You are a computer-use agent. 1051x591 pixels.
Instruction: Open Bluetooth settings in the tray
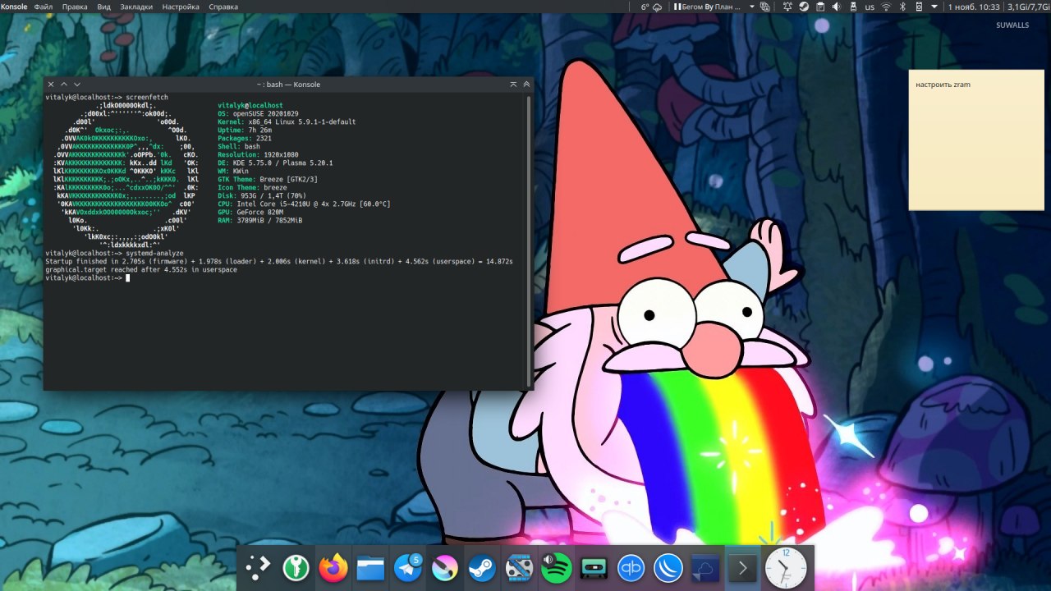pyautogui.click(x=902, y=7)
